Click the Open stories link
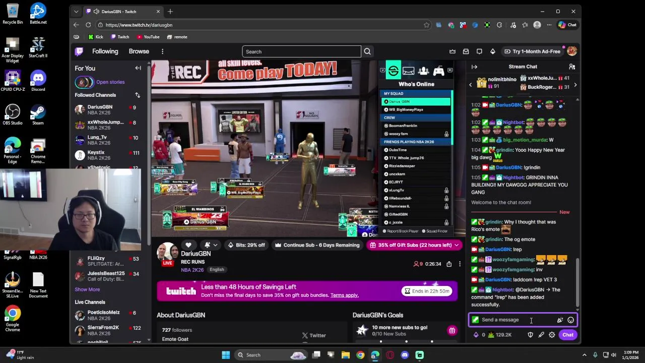This screenshot has width=645, height=363. click(x=110, y=82)
